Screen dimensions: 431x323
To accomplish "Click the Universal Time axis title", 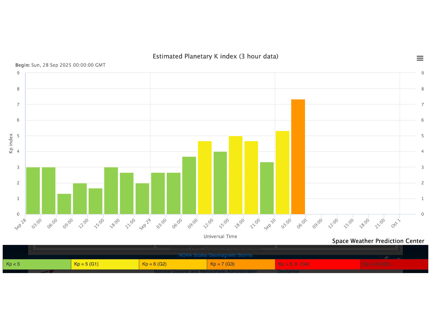I will pos(220,236).
